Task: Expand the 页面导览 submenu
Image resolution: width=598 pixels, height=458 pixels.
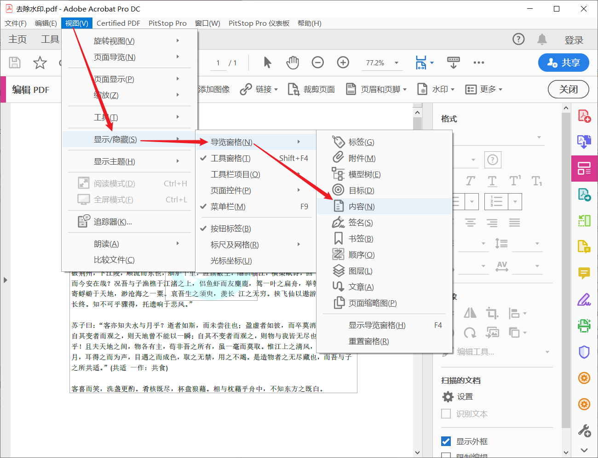Action: (x=129, y=57)
